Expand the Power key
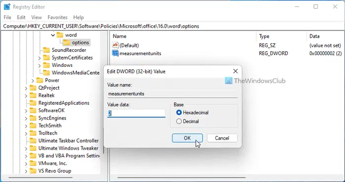Screen dimensions: 345x182 coord(33,81)
